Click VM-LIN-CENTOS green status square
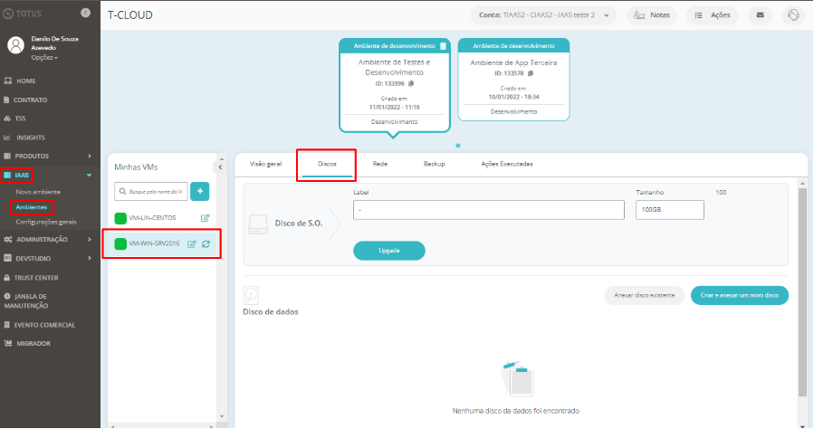This screenshot has height=429, width=814. click(120, 218)
